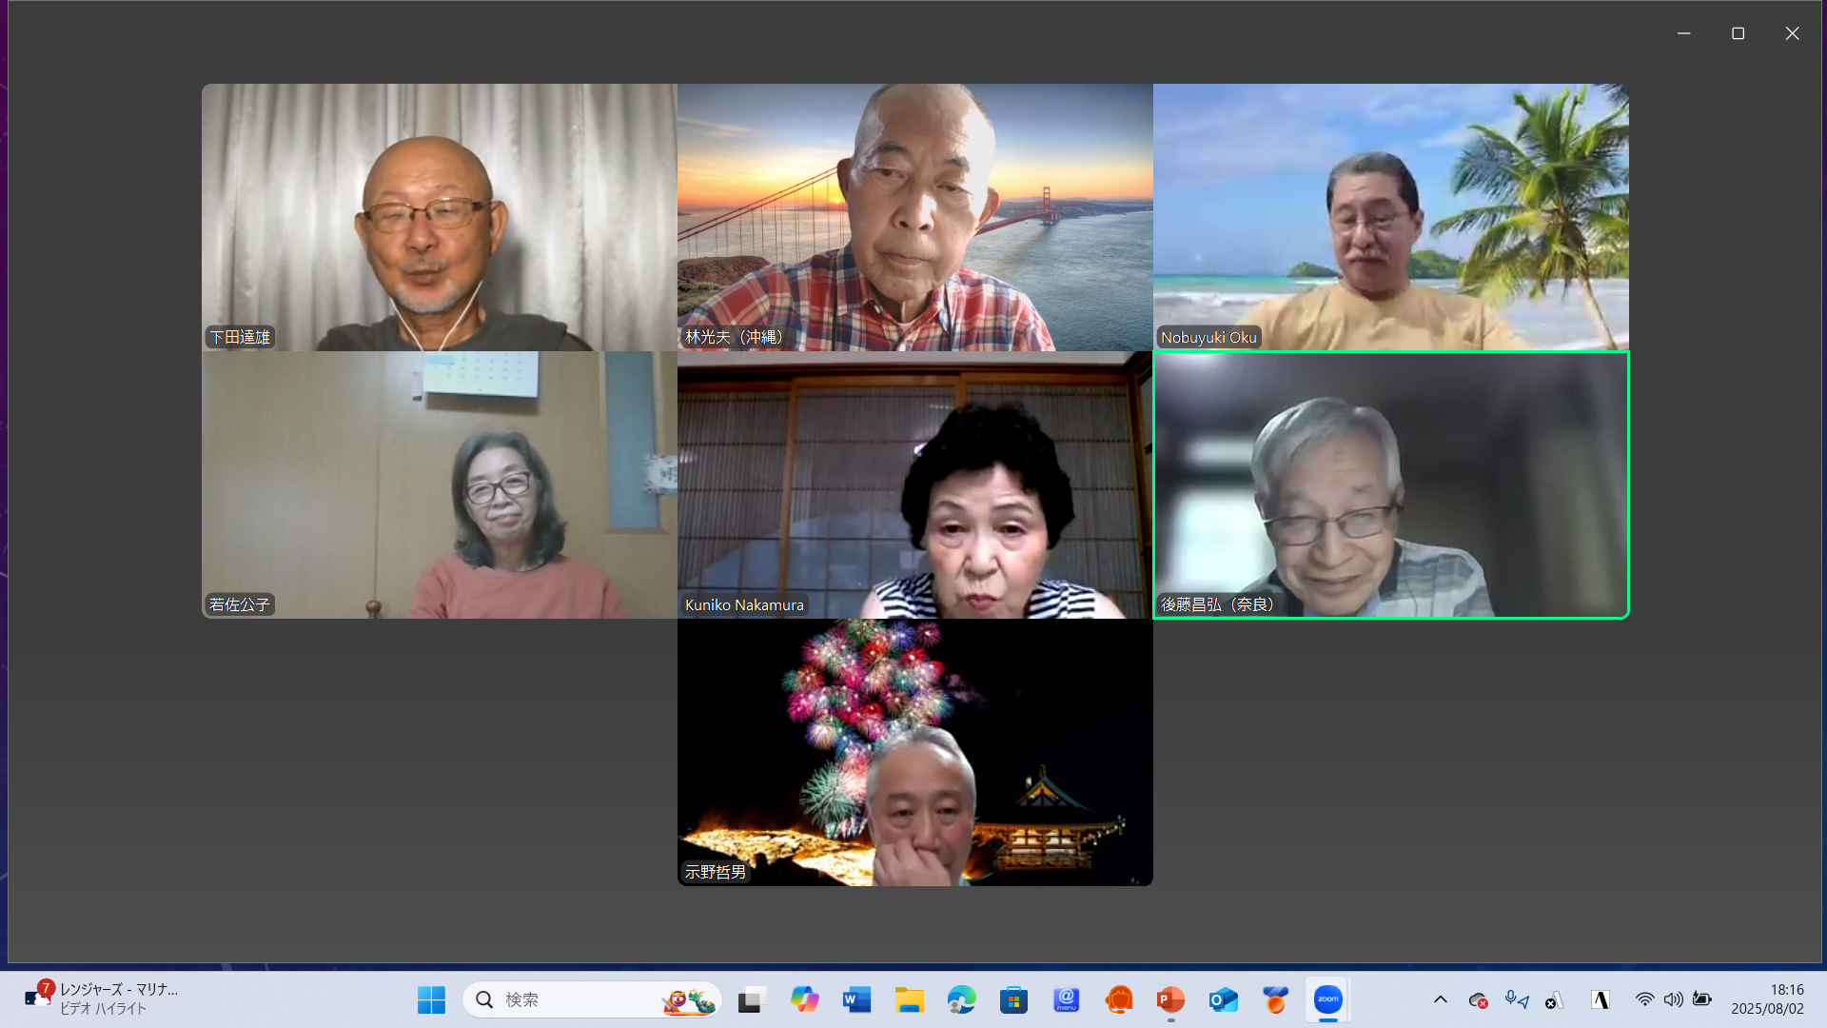
Task: Open Microsoft Word from the taskbar
Action: click(x=856, y=999)
